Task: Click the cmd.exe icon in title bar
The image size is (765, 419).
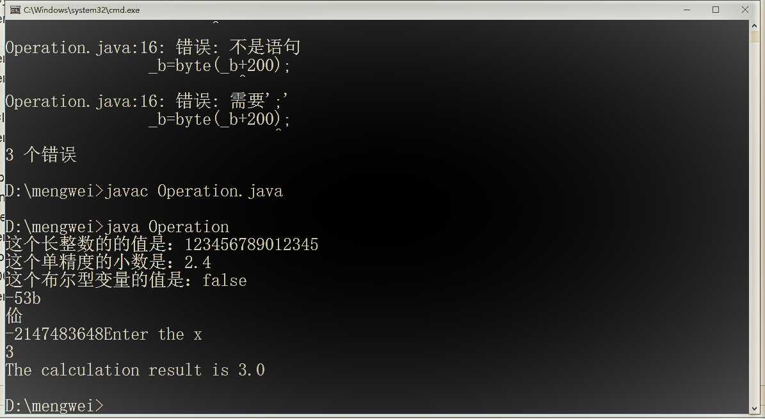Action: 14,10
